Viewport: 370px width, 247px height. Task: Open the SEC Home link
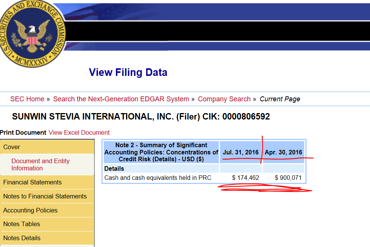[27, 99]
